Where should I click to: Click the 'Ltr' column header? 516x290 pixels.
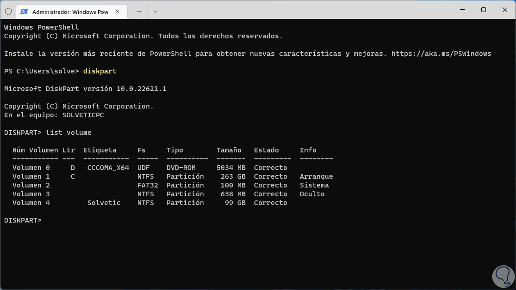[x=68, y=150]
